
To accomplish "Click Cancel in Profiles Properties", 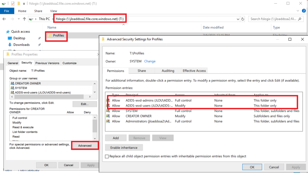I will coord(69,165).
